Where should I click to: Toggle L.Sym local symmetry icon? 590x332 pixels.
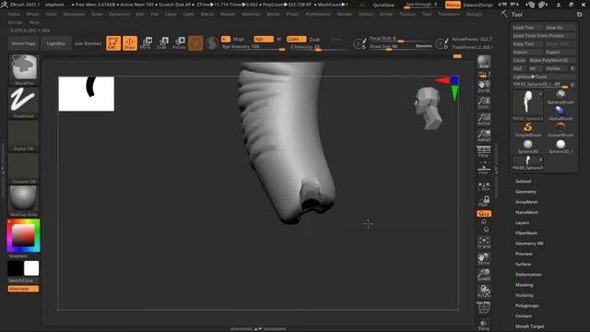point(484,186)
